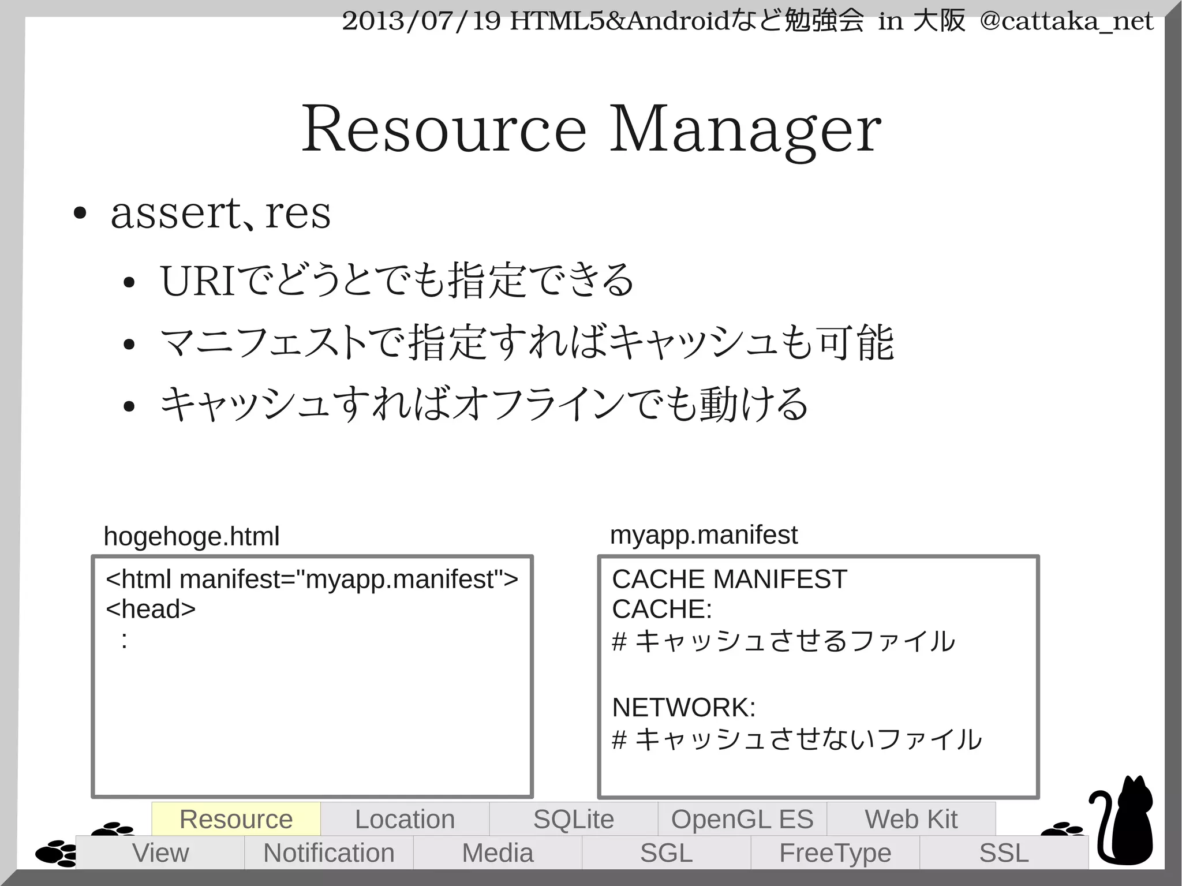This screenshot has width=1182, height=886.
Task: Open the Media tab
Action: [498, 853]
